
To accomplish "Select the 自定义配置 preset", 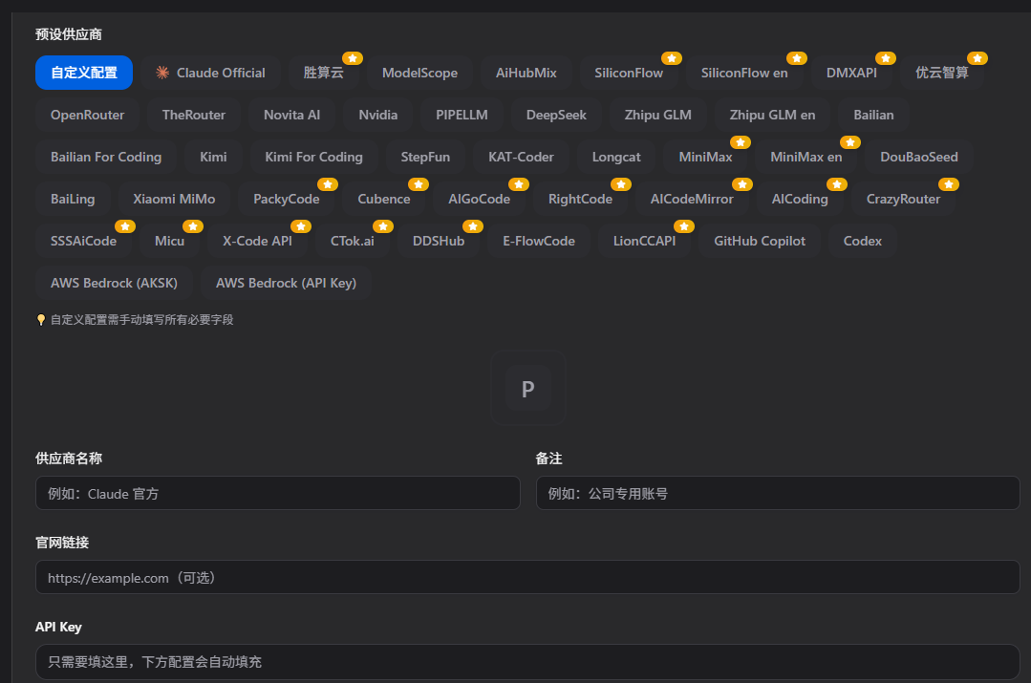I will coord(84,73).
